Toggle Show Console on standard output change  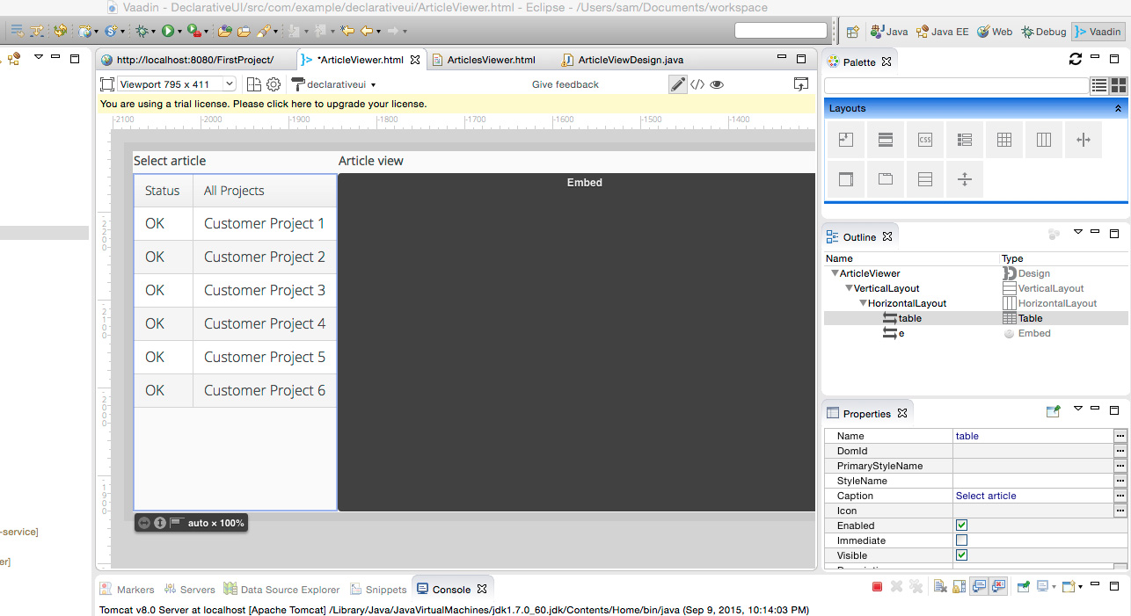[979, 587]
